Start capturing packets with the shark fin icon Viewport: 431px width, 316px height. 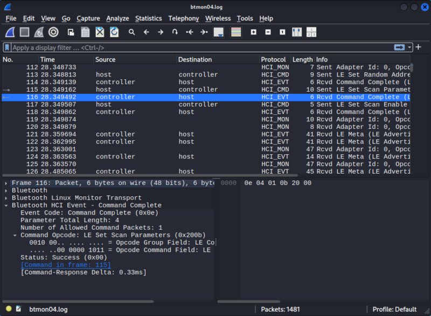coord(10,32)
